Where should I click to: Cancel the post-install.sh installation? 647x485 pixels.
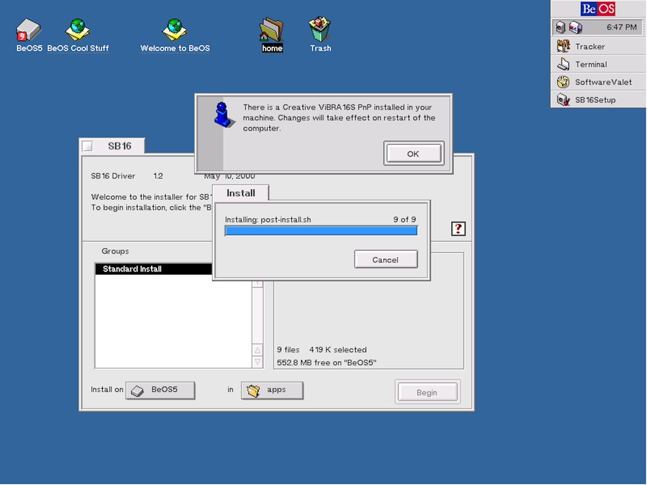(x=386, y=259)
